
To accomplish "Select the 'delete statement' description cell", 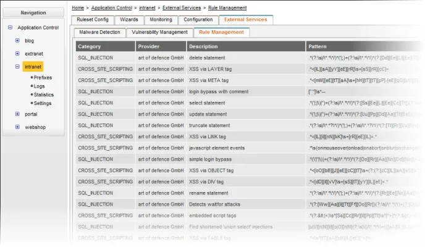I will (246, 57).
